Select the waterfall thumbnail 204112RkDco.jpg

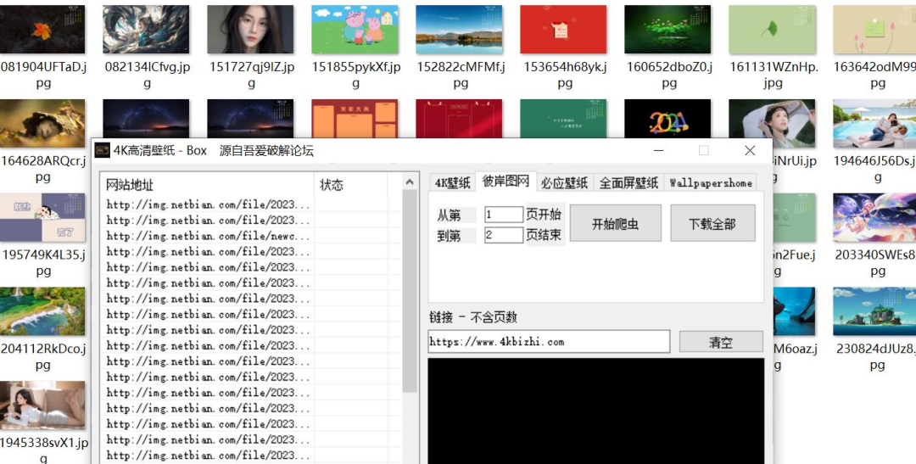(42, 311)
